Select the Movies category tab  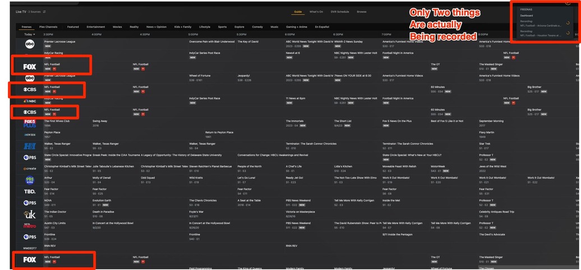(x=117, y=27)
